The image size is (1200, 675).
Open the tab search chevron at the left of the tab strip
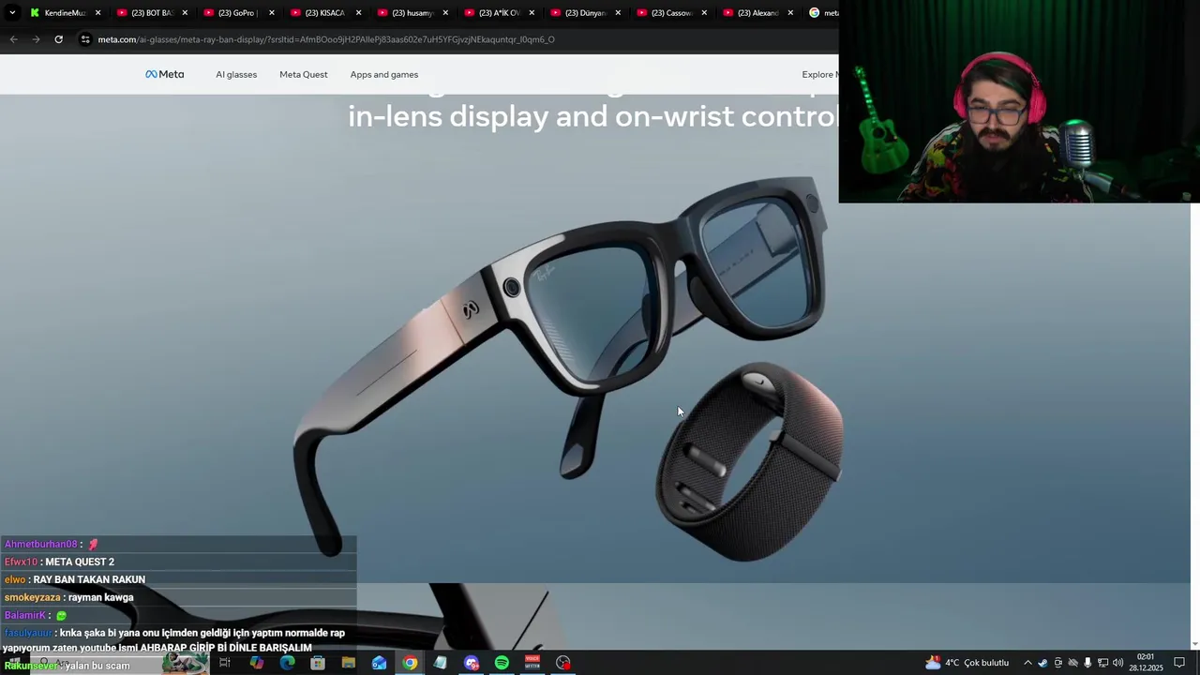[x=12, y=13]
